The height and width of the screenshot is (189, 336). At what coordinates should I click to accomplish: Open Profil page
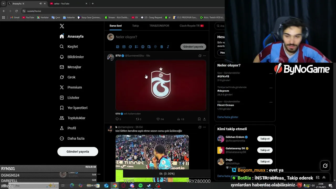[x=68, y=128]
